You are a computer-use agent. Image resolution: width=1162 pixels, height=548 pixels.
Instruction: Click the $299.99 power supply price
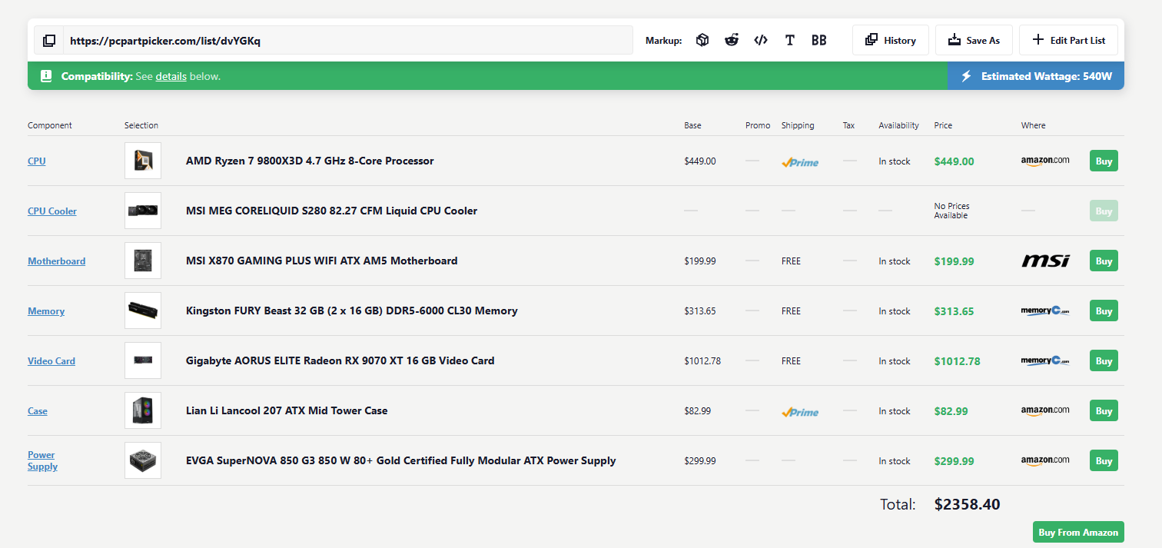click(x=954, y=461)
